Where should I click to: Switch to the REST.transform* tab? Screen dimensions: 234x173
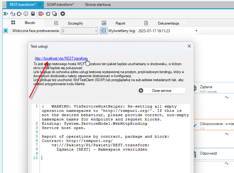[x=23, y=5]
